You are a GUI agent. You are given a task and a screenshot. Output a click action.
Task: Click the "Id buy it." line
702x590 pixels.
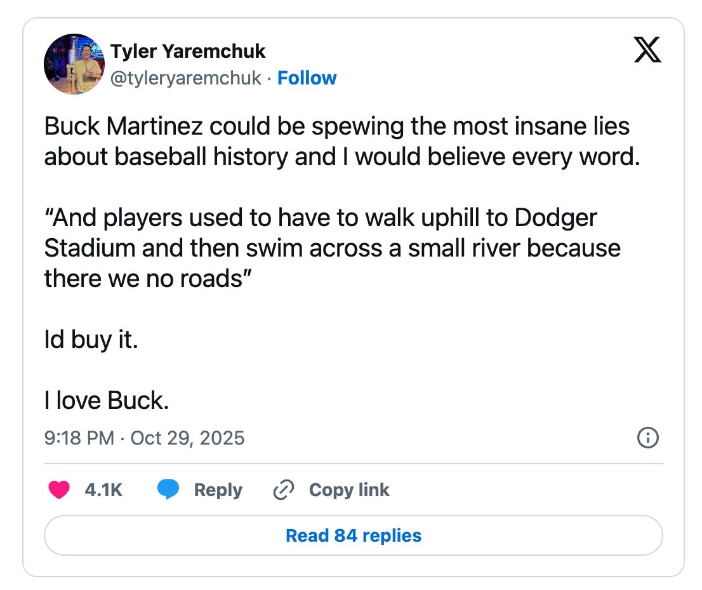click(x=91, y=340)
